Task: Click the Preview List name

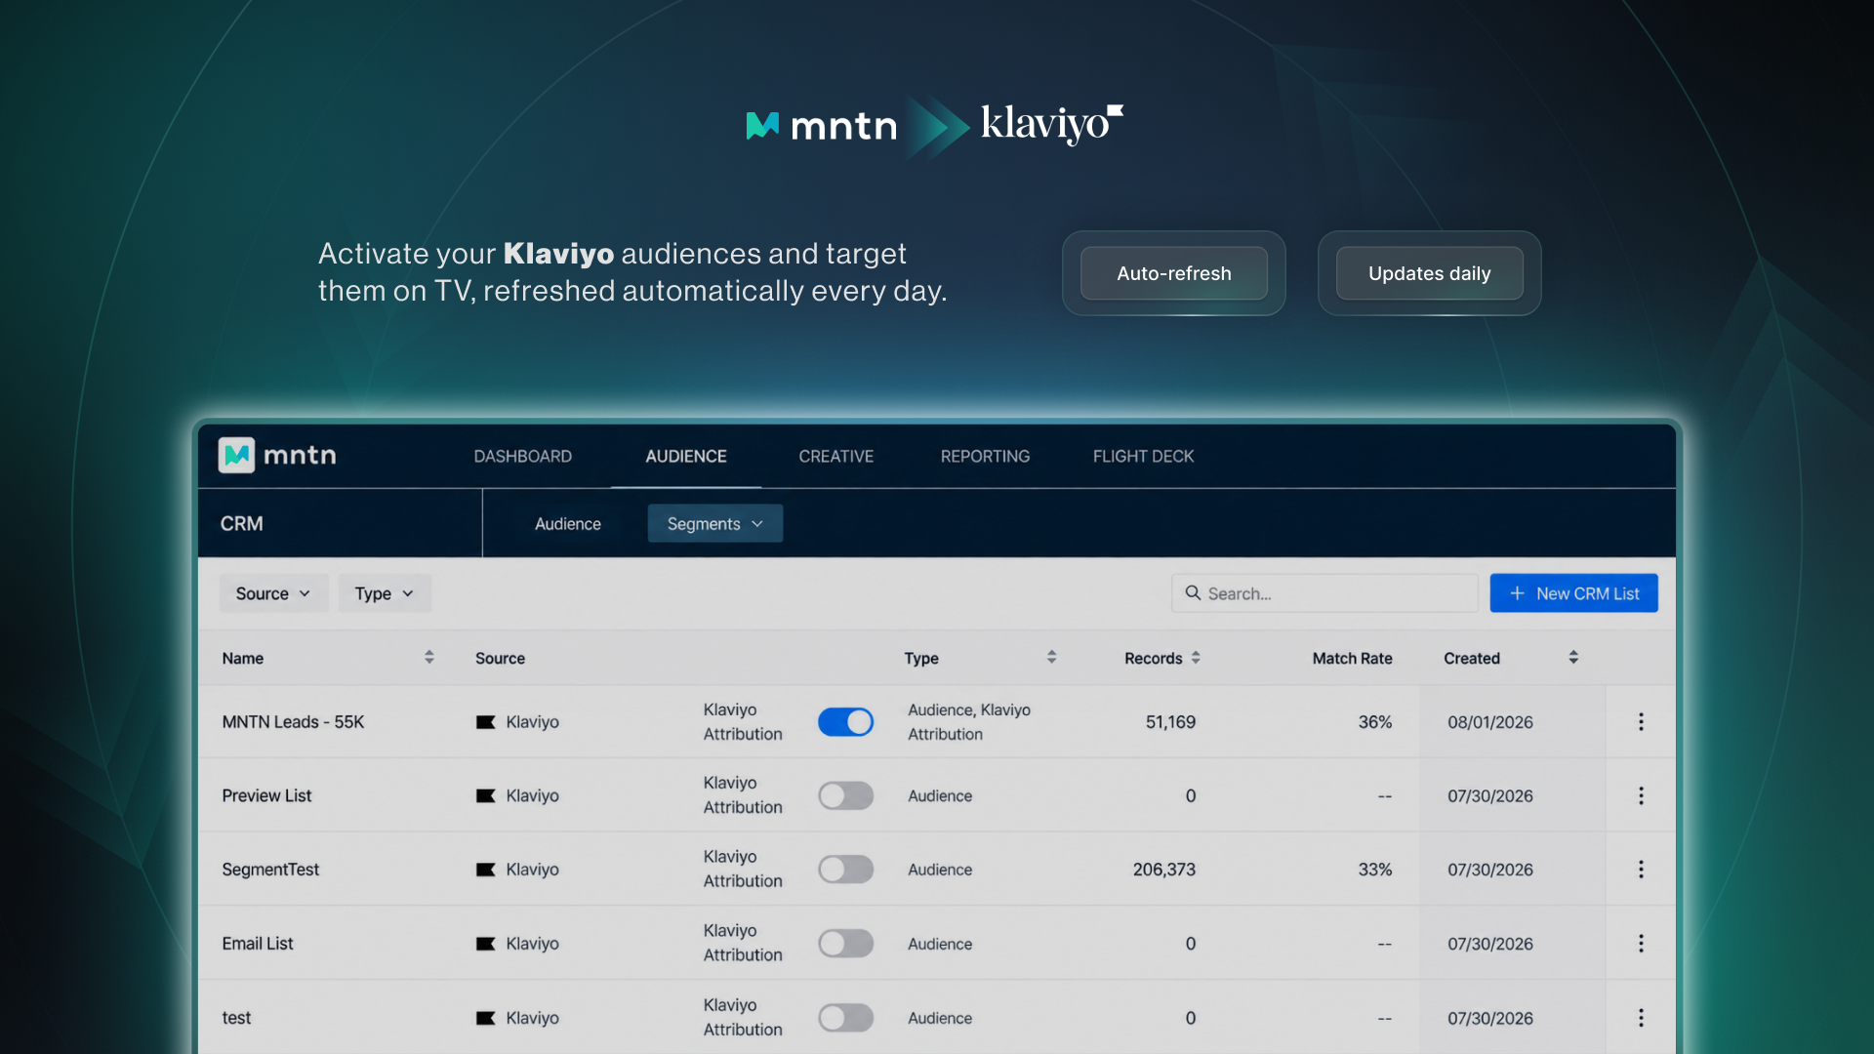Action: tap(266, 795)
